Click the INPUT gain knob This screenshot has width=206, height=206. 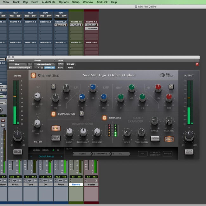tap(18, 136)
